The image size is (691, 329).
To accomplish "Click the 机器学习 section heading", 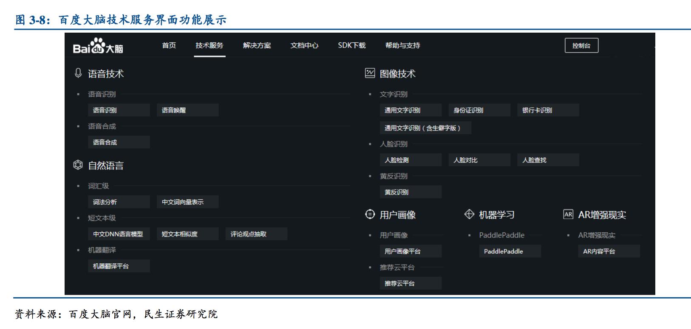I will (497, 215).
